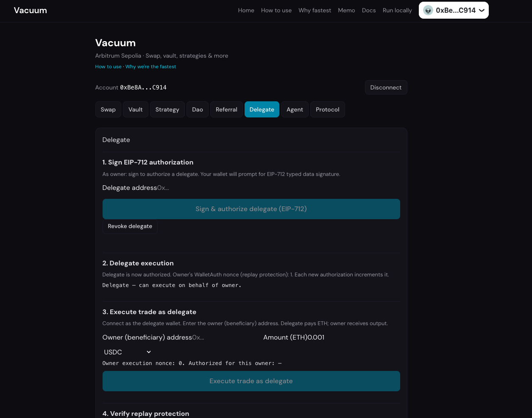
Task: Click Sign & authorize delegate (EIP-712)
Action: click(x=251, y=209)
